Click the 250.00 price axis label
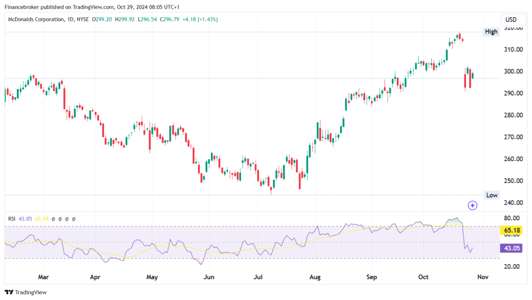Screen dimensions: 532x300 (x=513, y=181)
